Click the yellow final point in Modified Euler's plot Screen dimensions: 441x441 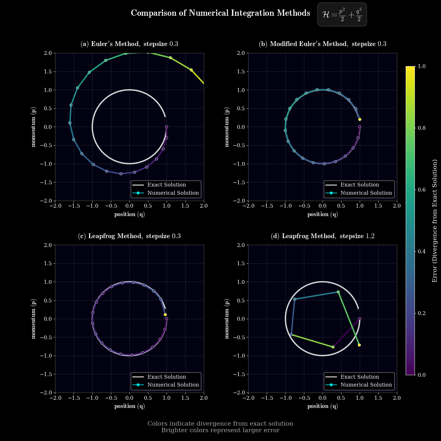click(360, 119)
